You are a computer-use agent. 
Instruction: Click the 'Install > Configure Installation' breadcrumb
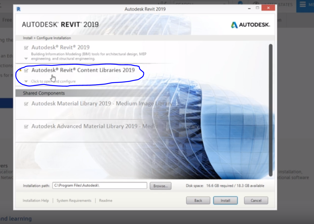47,38
